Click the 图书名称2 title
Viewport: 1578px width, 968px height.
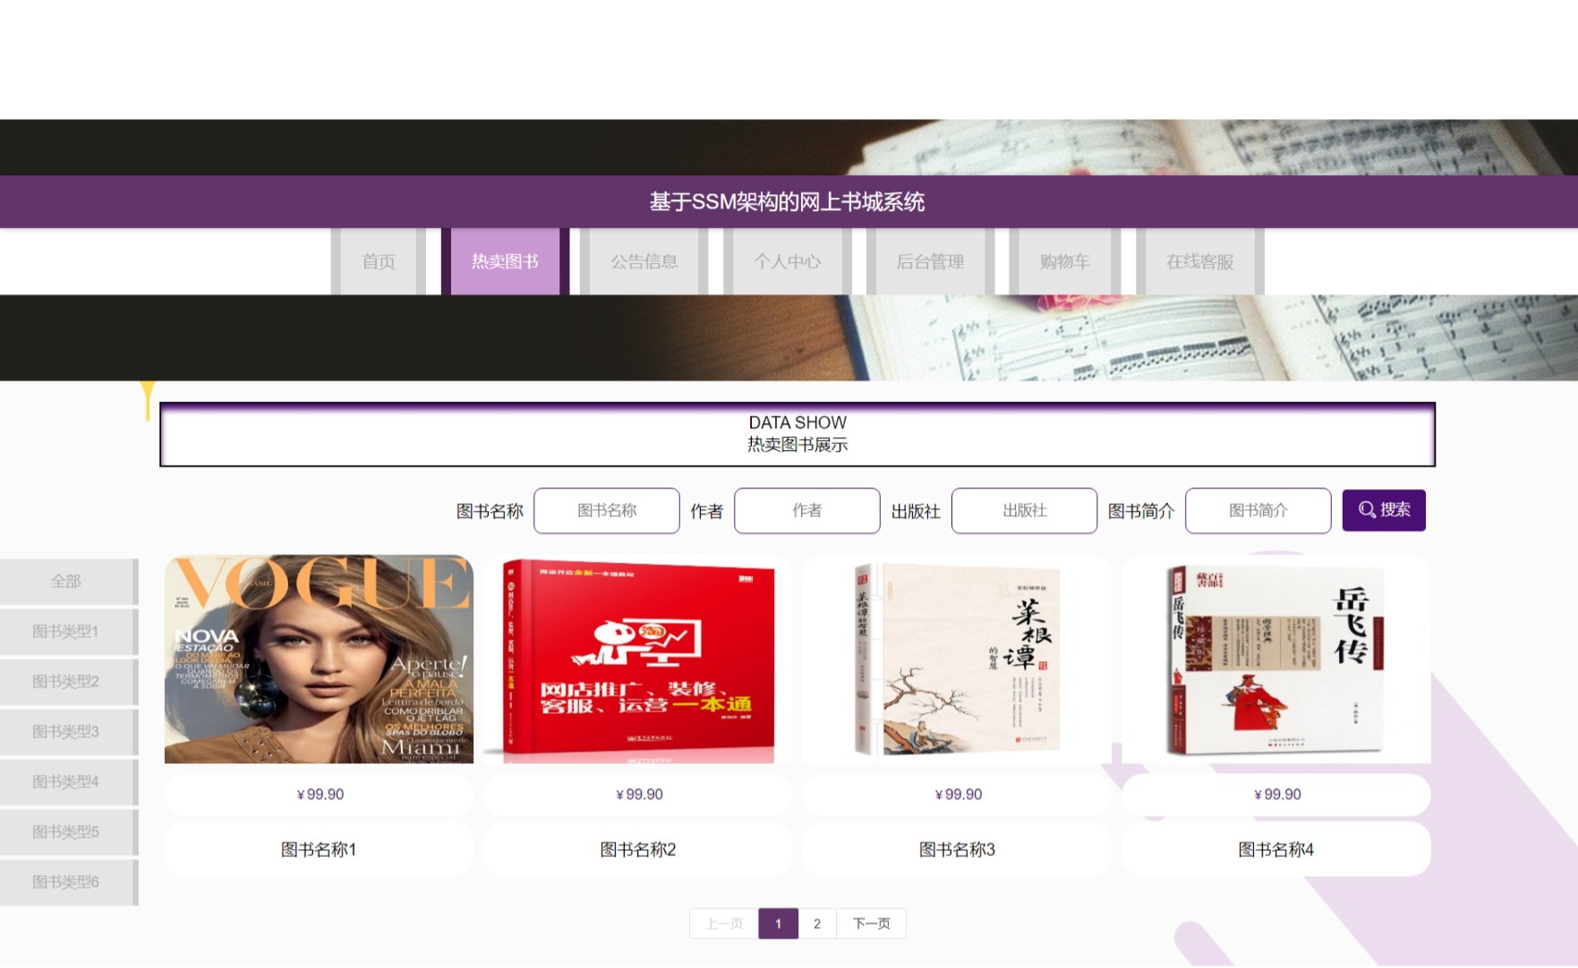(x=638, y=850)
